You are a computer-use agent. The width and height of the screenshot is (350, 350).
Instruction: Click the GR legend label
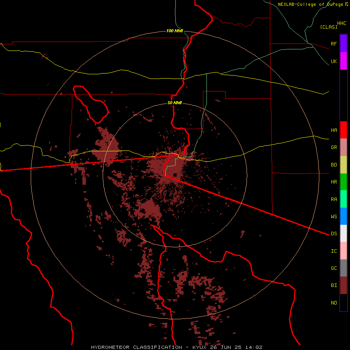pos(334,147)
